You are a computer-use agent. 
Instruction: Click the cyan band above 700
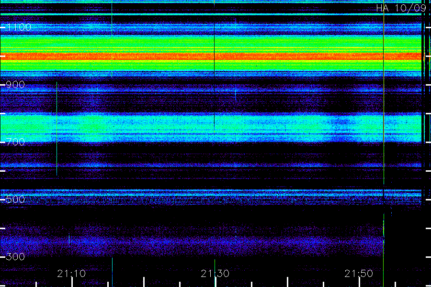(x=211, y=128)
